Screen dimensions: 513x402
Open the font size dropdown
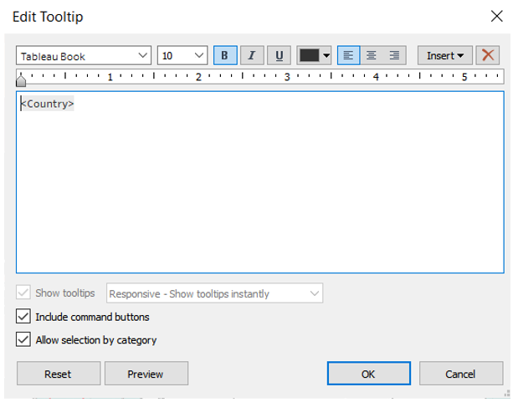point(182,56)
